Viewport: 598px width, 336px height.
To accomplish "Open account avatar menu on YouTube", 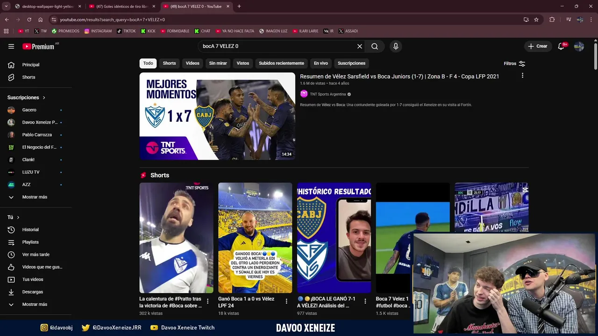I will pyautogui.click(x=579, y=46).
